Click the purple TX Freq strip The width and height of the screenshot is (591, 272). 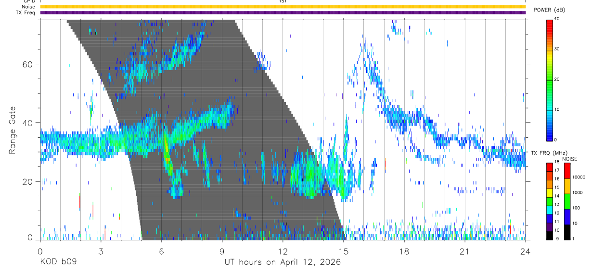[x=283, y=12]
